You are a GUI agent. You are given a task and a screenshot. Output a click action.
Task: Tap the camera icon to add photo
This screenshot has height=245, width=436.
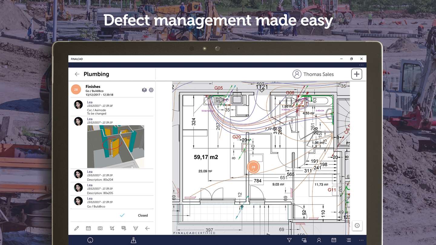pos(100,228)
